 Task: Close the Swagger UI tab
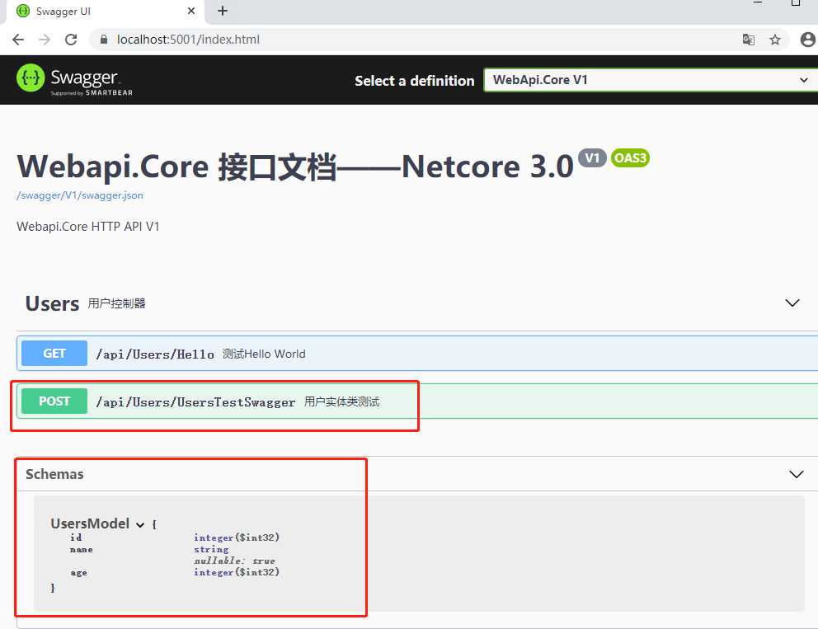click(191, 11)
